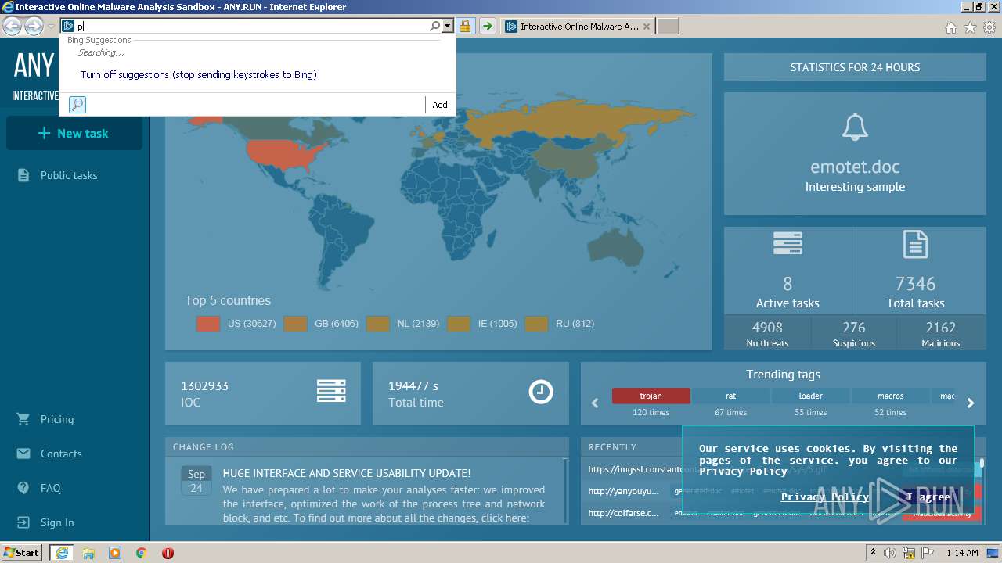Screen dimensions: 1002x563
Task: Launch Windows Media Player from taskbar
Action: [x=115, y=553]
